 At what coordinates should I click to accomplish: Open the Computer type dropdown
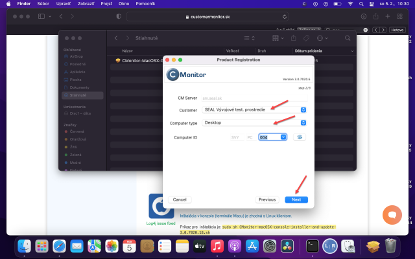click(x=254, y=122)
